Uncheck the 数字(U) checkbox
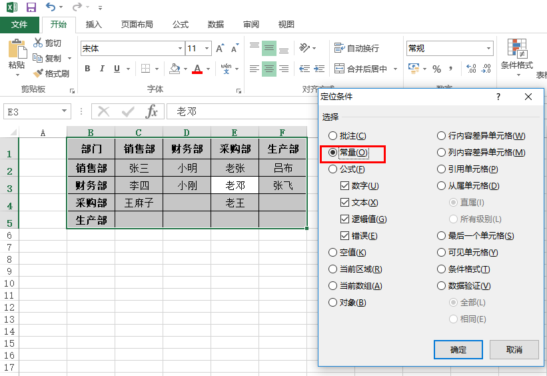The height and width of the screenshot is (376, 547). pos(344,186)
